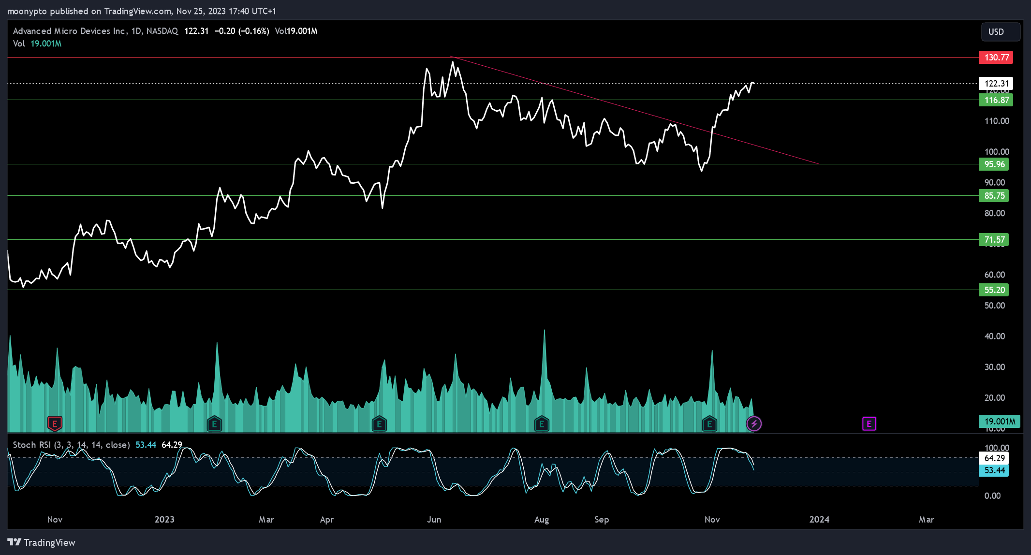Click the earnings E marker near August 2023

click(542, 424)
